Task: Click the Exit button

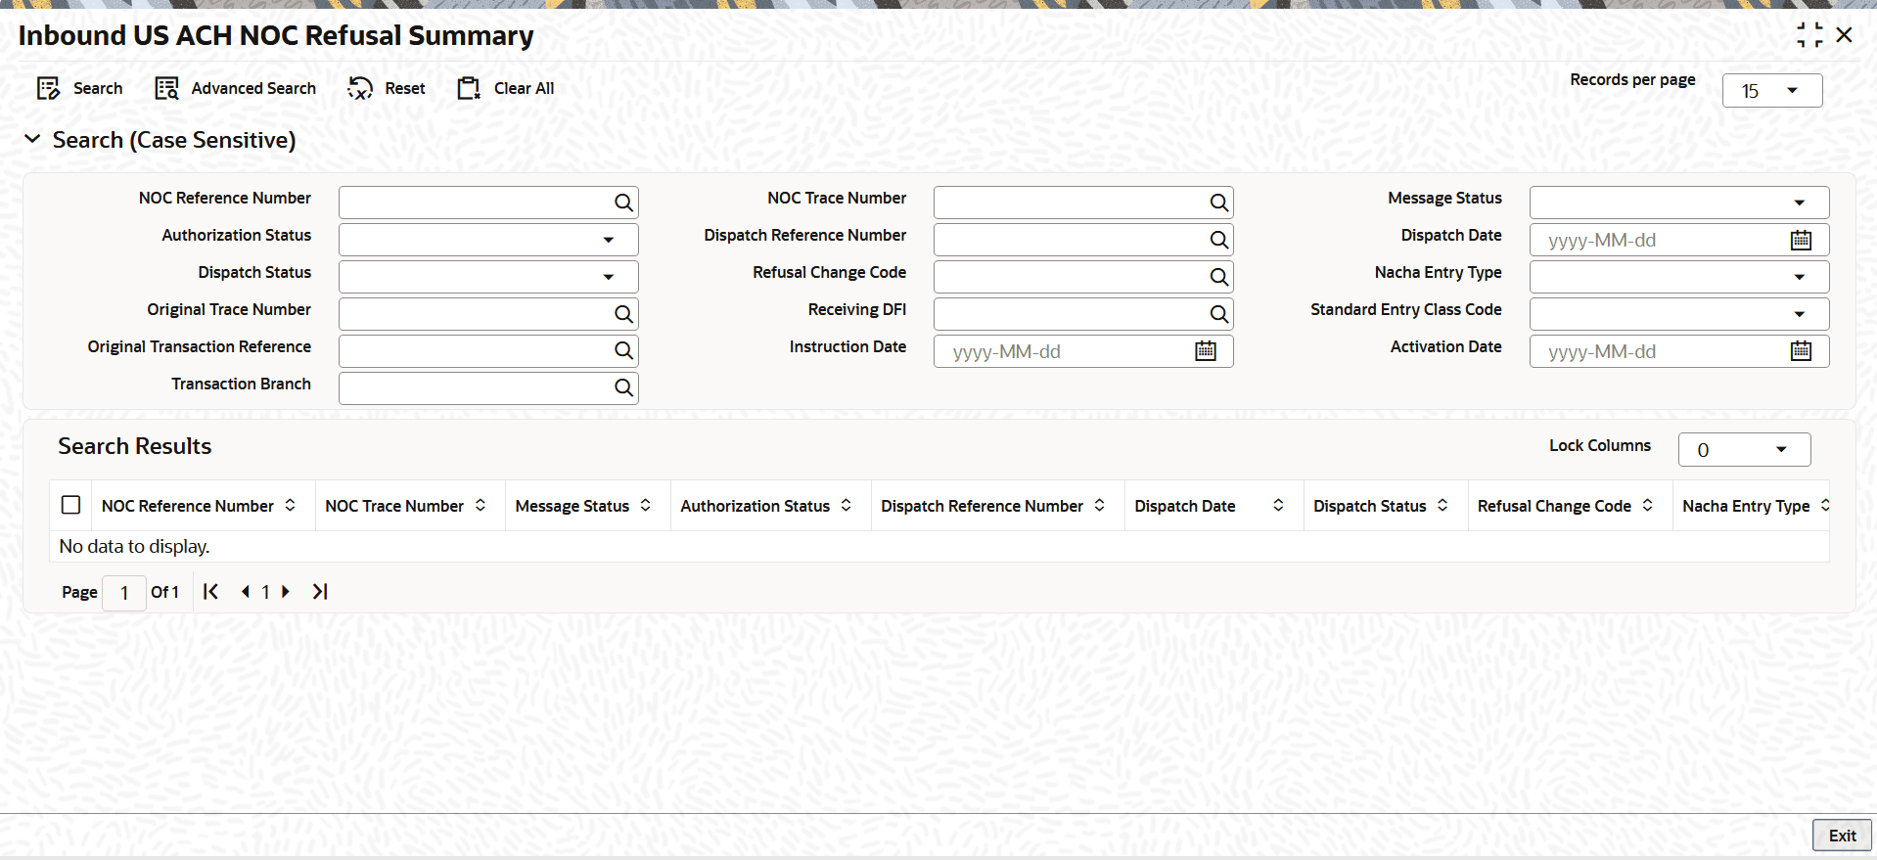Action: pos(1842,836)
